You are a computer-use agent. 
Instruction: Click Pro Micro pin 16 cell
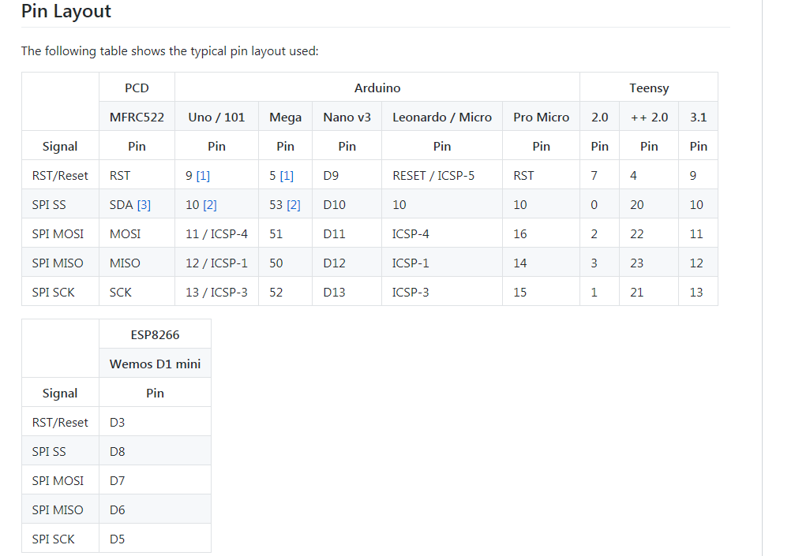pyautogui.click(x=541, y=234)
